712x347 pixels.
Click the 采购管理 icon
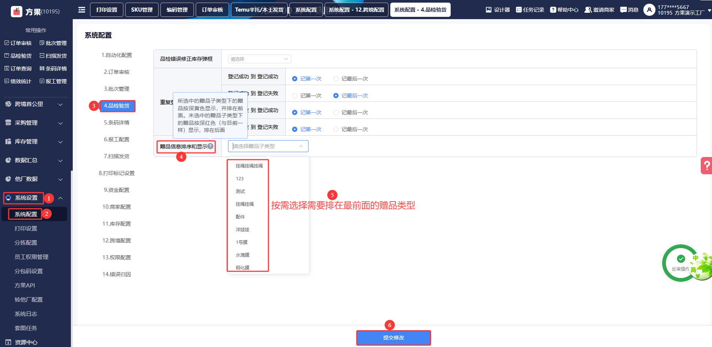click(8, 123)
